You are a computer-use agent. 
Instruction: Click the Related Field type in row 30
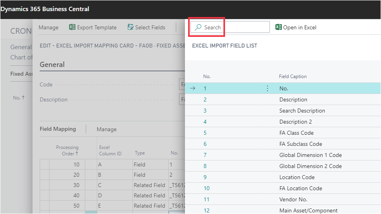point(150,185)
